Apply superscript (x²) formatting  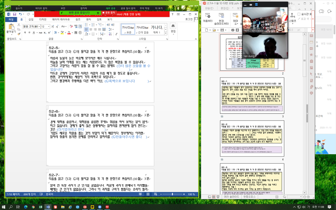[49, 33]
